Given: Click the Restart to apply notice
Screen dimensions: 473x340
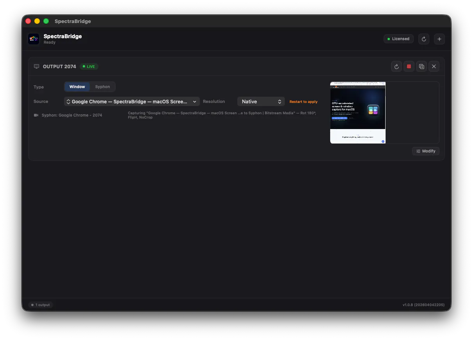Looking at the screenshot, I should (304, 102).
